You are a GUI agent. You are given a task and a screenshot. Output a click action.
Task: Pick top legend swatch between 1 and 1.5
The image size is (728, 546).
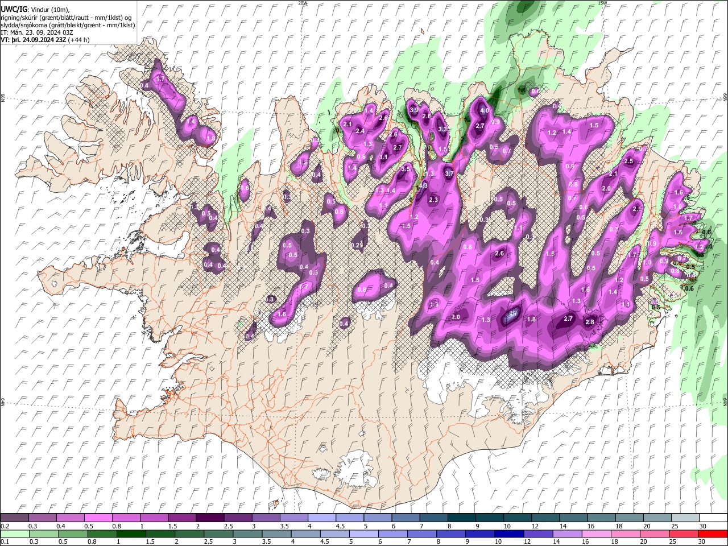click(x=154, y=518)
